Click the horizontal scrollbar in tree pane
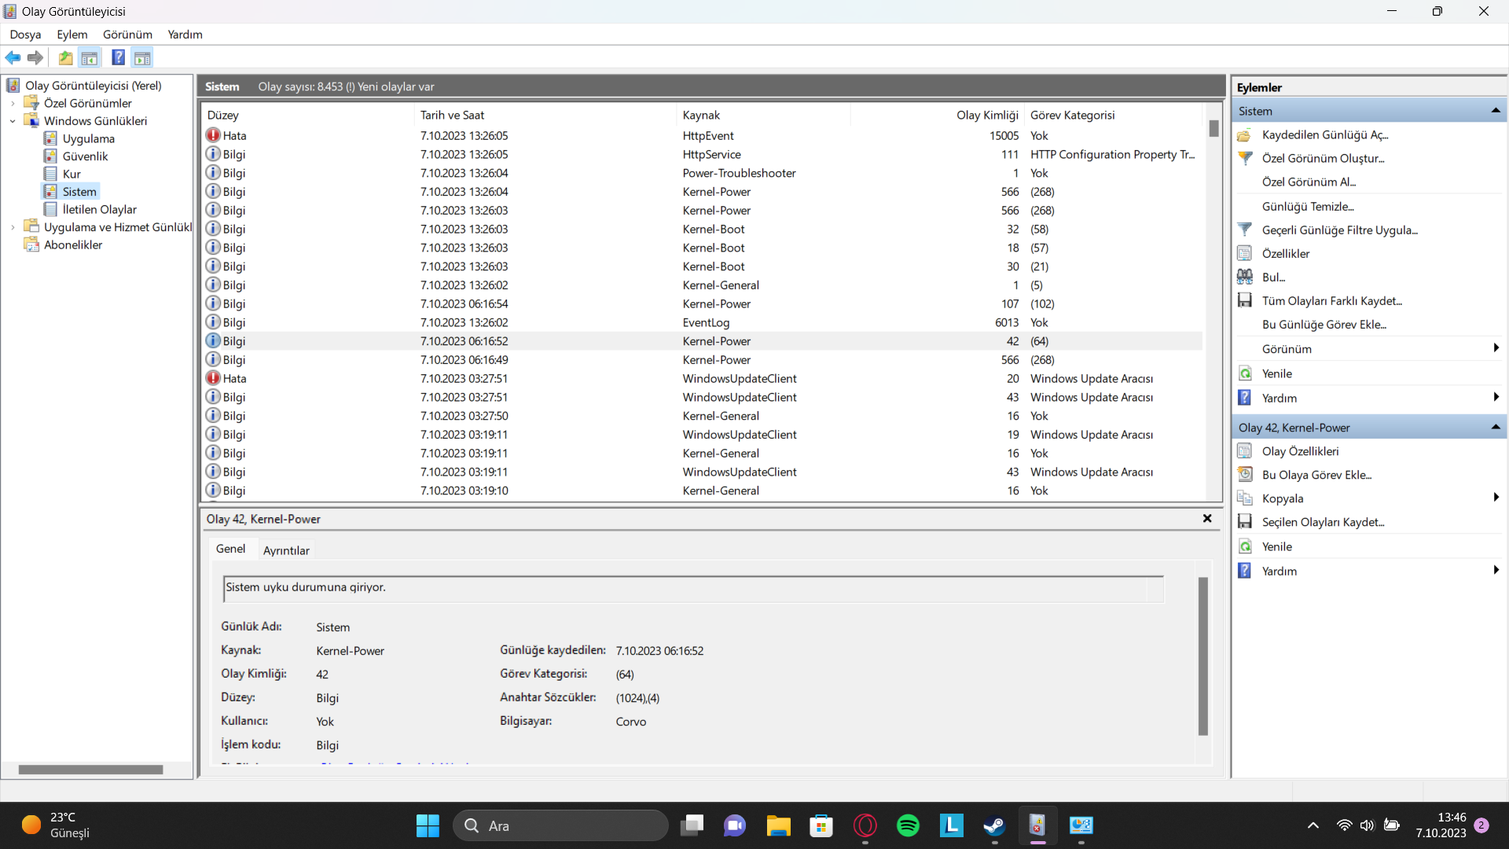The image size is (1509, 849). click(x=90, y=770)
